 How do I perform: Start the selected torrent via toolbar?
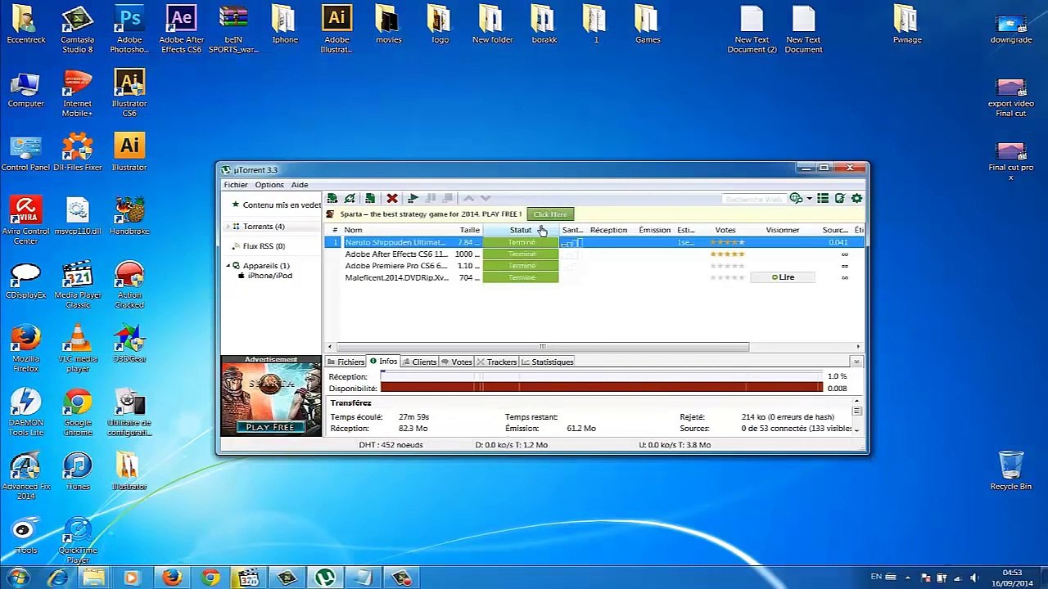(413, 198)
